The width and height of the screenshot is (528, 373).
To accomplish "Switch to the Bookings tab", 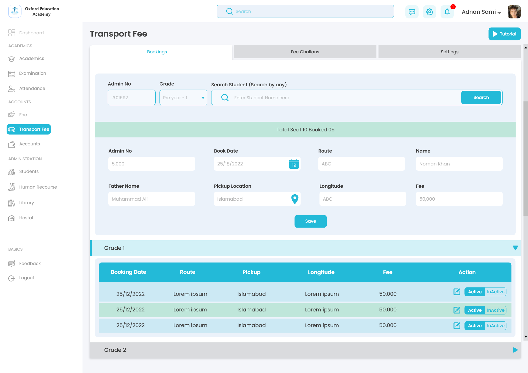I will (x=161, y=52).
